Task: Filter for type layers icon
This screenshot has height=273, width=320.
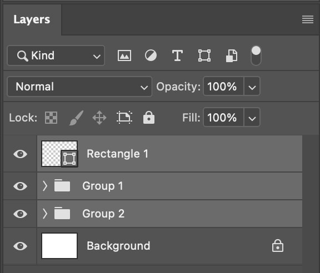Action: (177, 55)
